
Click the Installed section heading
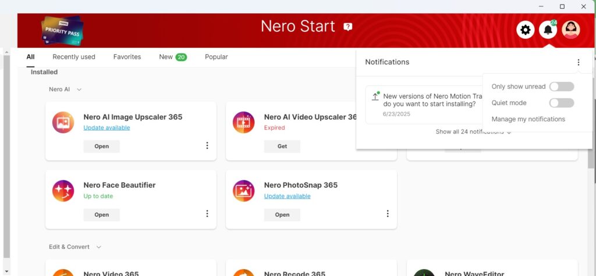point(44,72)
